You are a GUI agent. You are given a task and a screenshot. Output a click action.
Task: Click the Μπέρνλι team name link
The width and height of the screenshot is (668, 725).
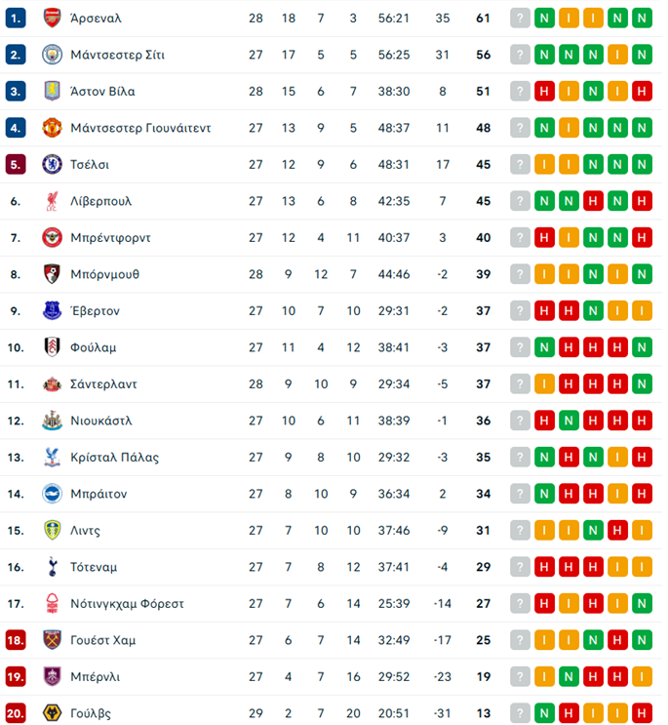pos(95,676)
